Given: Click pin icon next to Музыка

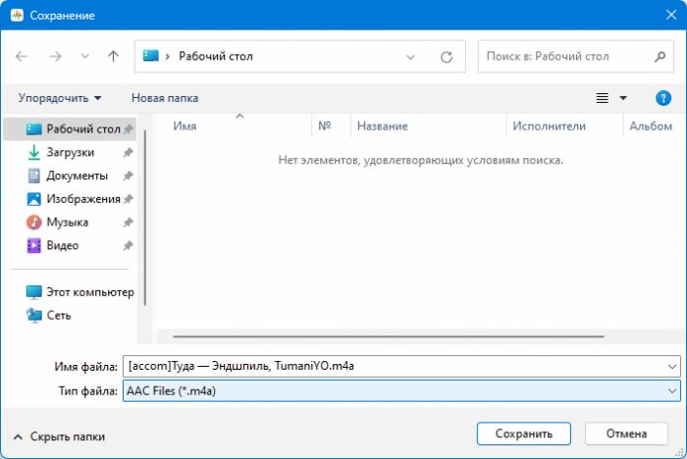Looking at the screenshot, I should click(128, 223).
